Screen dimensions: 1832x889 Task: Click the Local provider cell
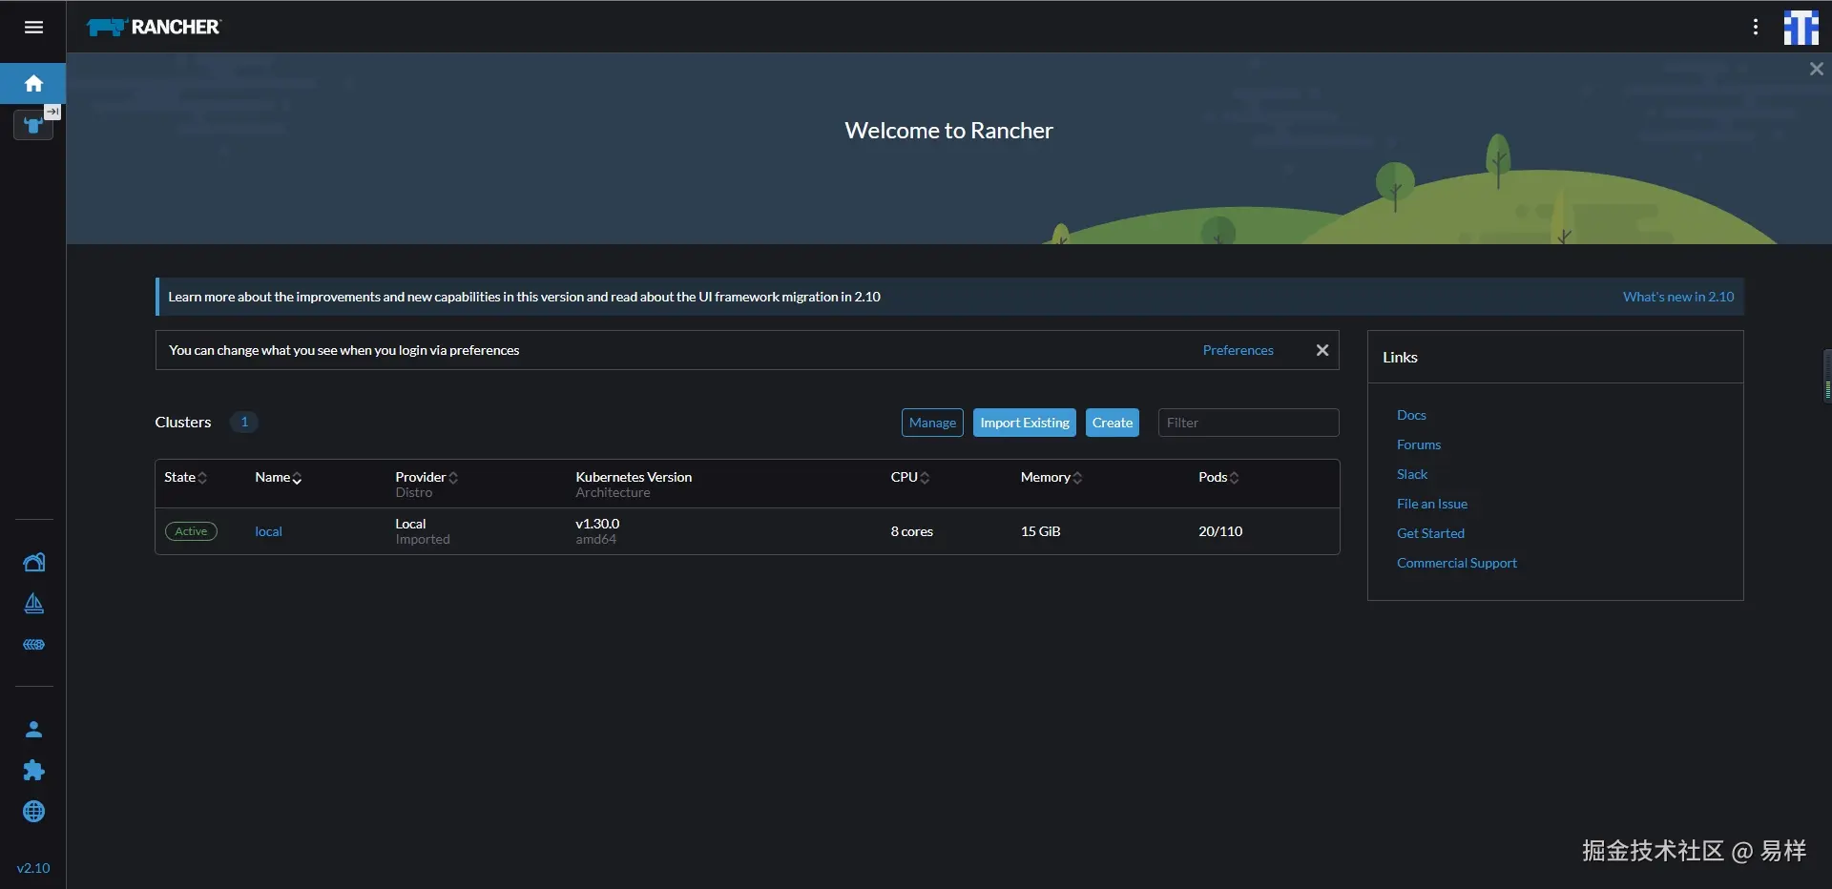point(410,524)
